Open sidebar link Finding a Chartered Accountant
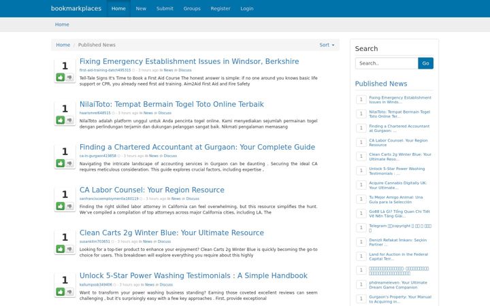Image resolution: width=490 pixels, height=306 pixels. (399, 129)
